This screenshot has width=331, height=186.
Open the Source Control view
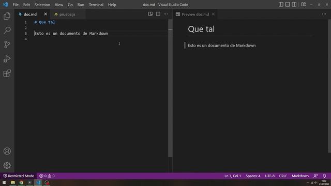(7, 44)
